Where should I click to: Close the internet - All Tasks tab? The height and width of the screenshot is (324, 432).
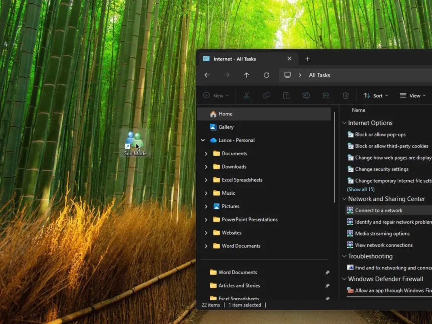coord(289,59)
